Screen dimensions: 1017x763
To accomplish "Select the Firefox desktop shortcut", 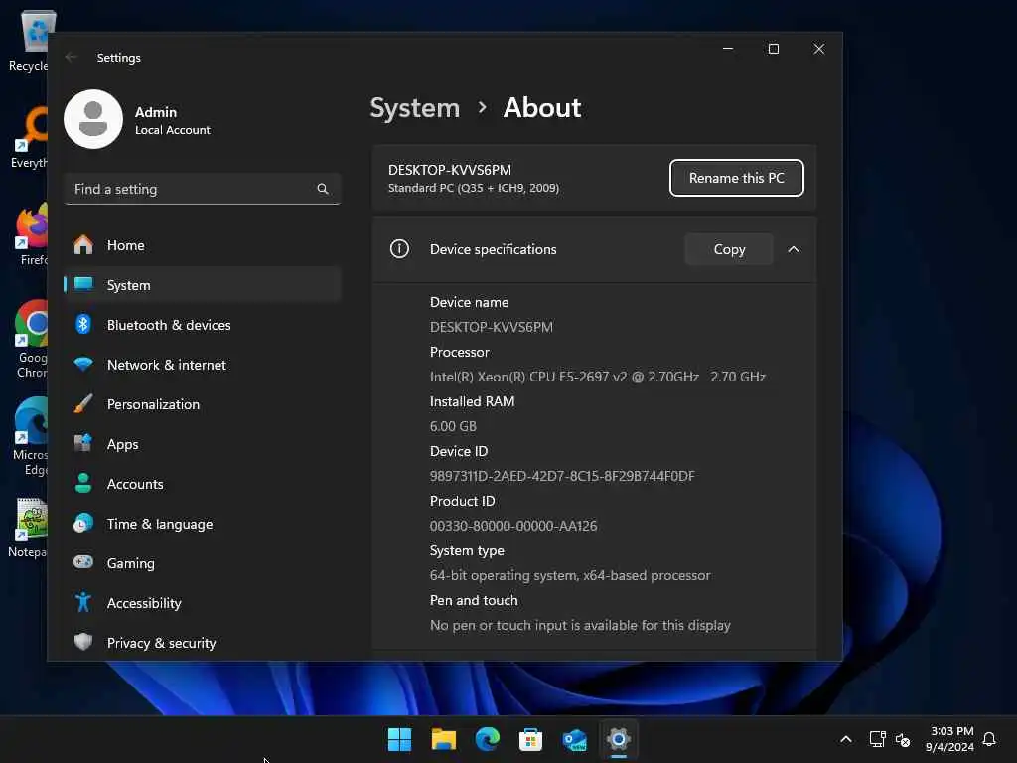I will [31, 234].
